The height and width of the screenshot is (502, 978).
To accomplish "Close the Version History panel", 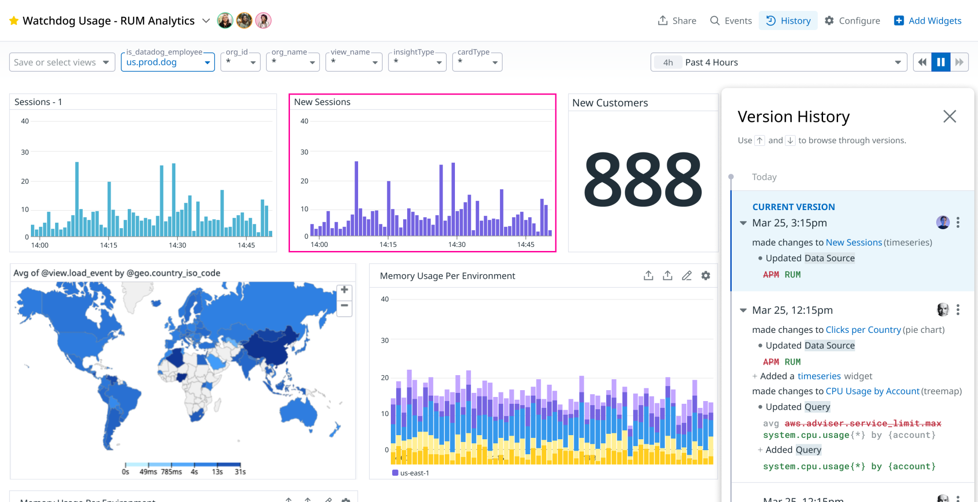I will 949,116.
